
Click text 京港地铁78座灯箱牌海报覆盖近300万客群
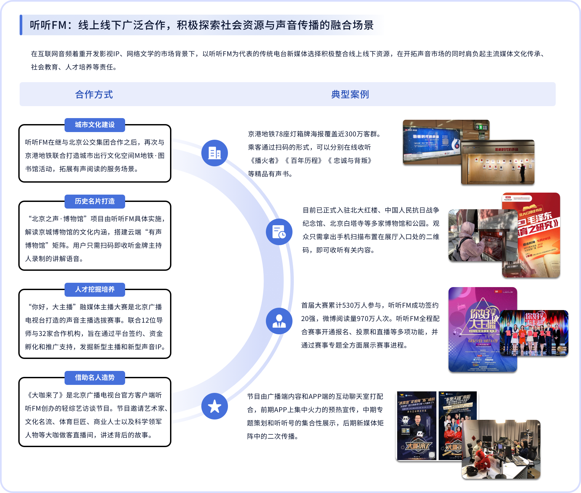(314, 134)
